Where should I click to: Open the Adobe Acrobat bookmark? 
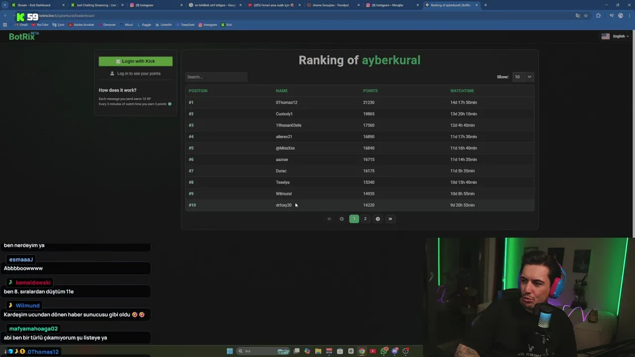tap(80, 25)
